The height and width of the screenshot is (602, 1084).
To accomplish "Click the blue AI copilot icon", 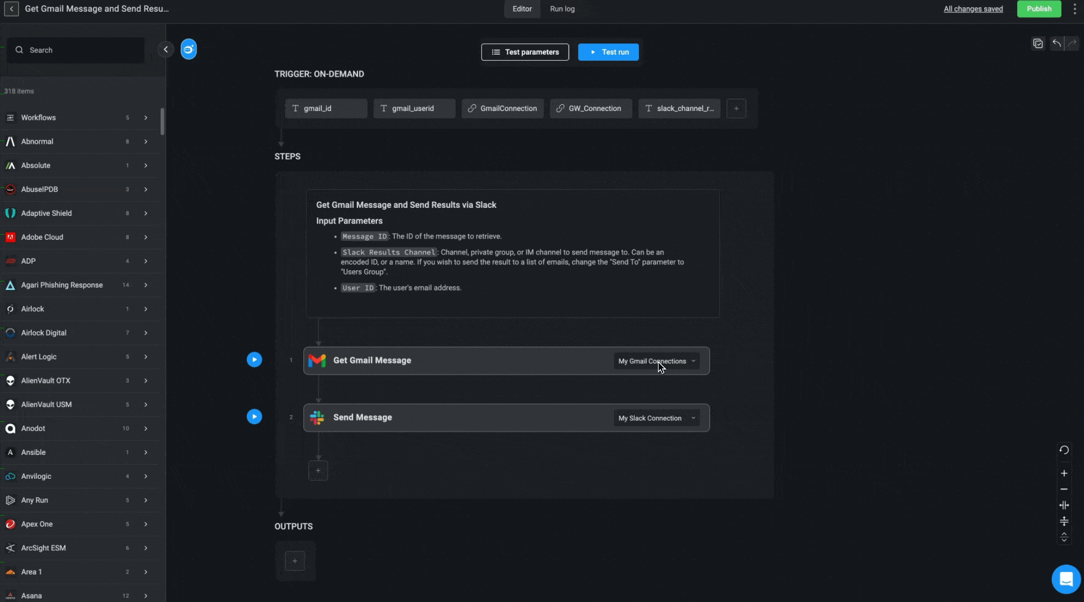I will 188,50.
